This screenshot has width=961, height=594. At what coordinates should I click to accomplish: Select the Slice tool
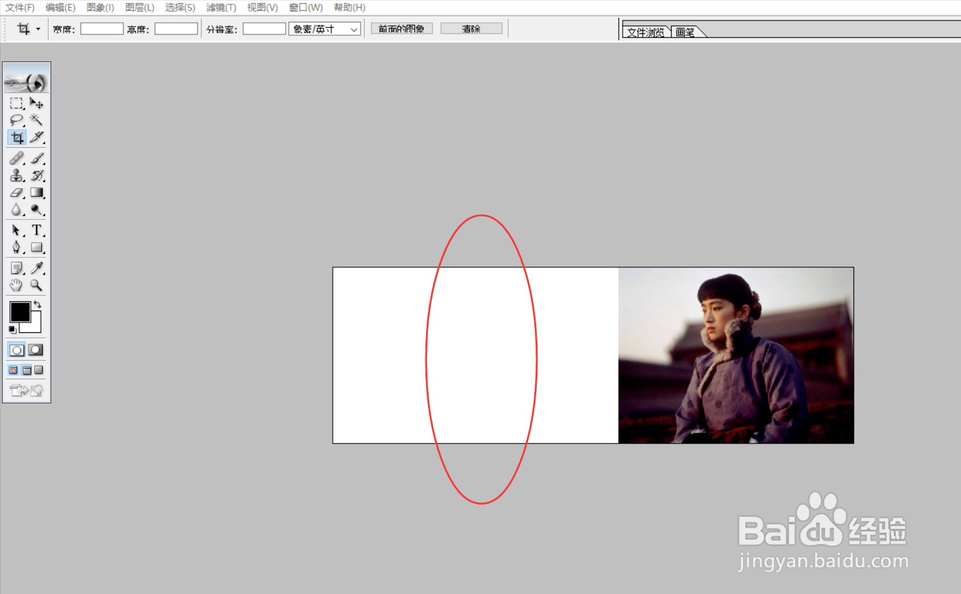point(36,137)
